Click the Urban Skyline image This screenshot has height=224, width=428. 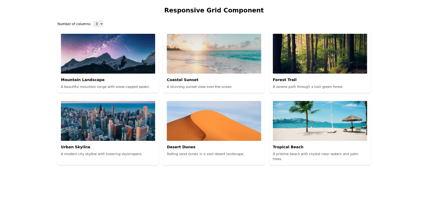(x=108, y=121)
